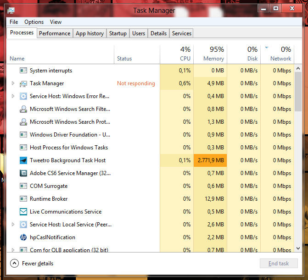Click the 4,9 MB Task Manager memory value
Screen dimensions: 308x280
point(215,83)
